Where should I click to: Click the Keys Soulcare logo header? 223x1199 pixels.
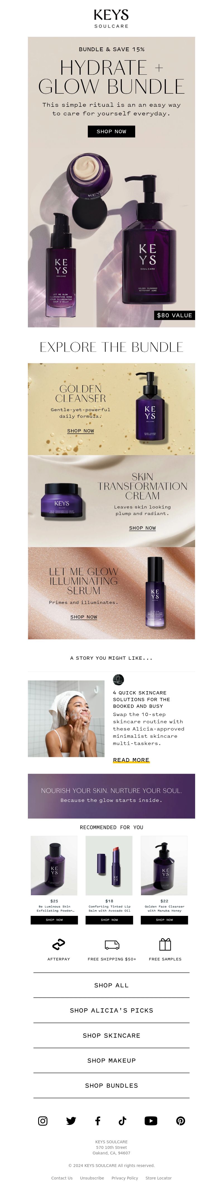pyautogui.click(x=111, y=19)
